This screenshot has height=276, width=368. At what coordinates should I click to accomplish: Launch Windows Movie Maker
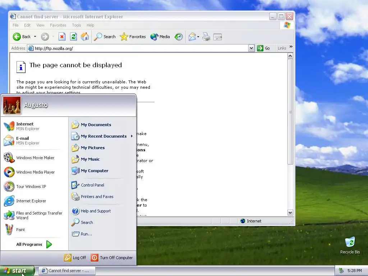pyautogui.click(x=34, y=158)
